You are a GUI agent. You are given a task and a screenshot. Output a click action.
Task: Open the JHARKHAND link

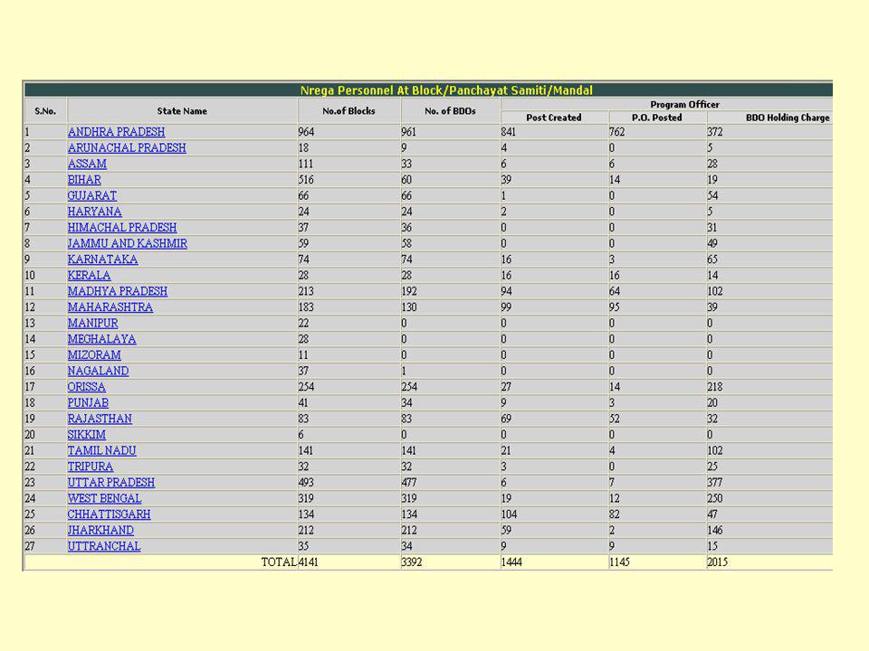pos(100,531)
